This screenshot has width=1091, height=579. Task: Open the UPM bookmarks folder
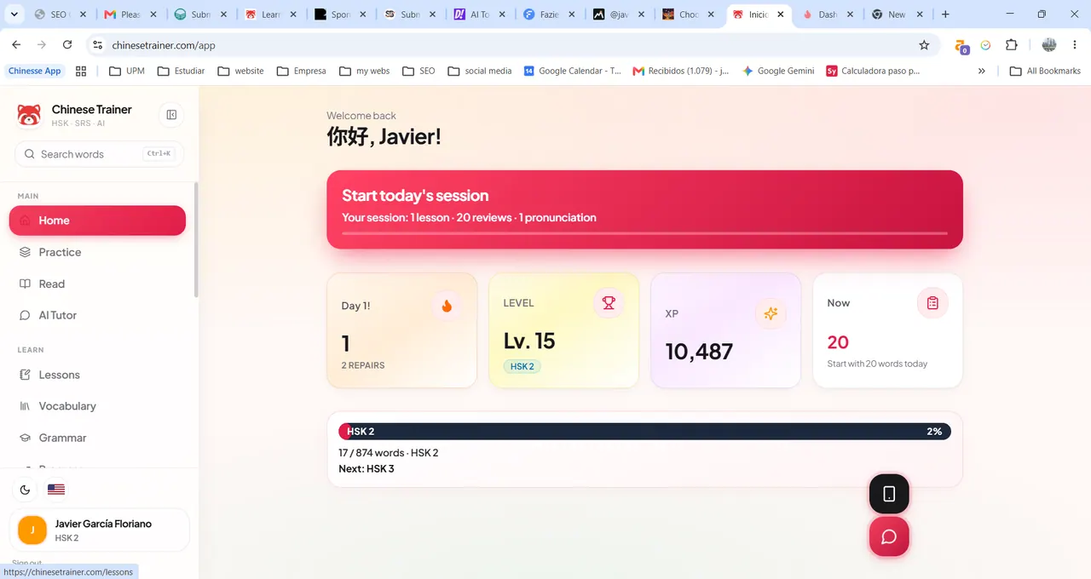pyautogui.click(x=127, y=71)
